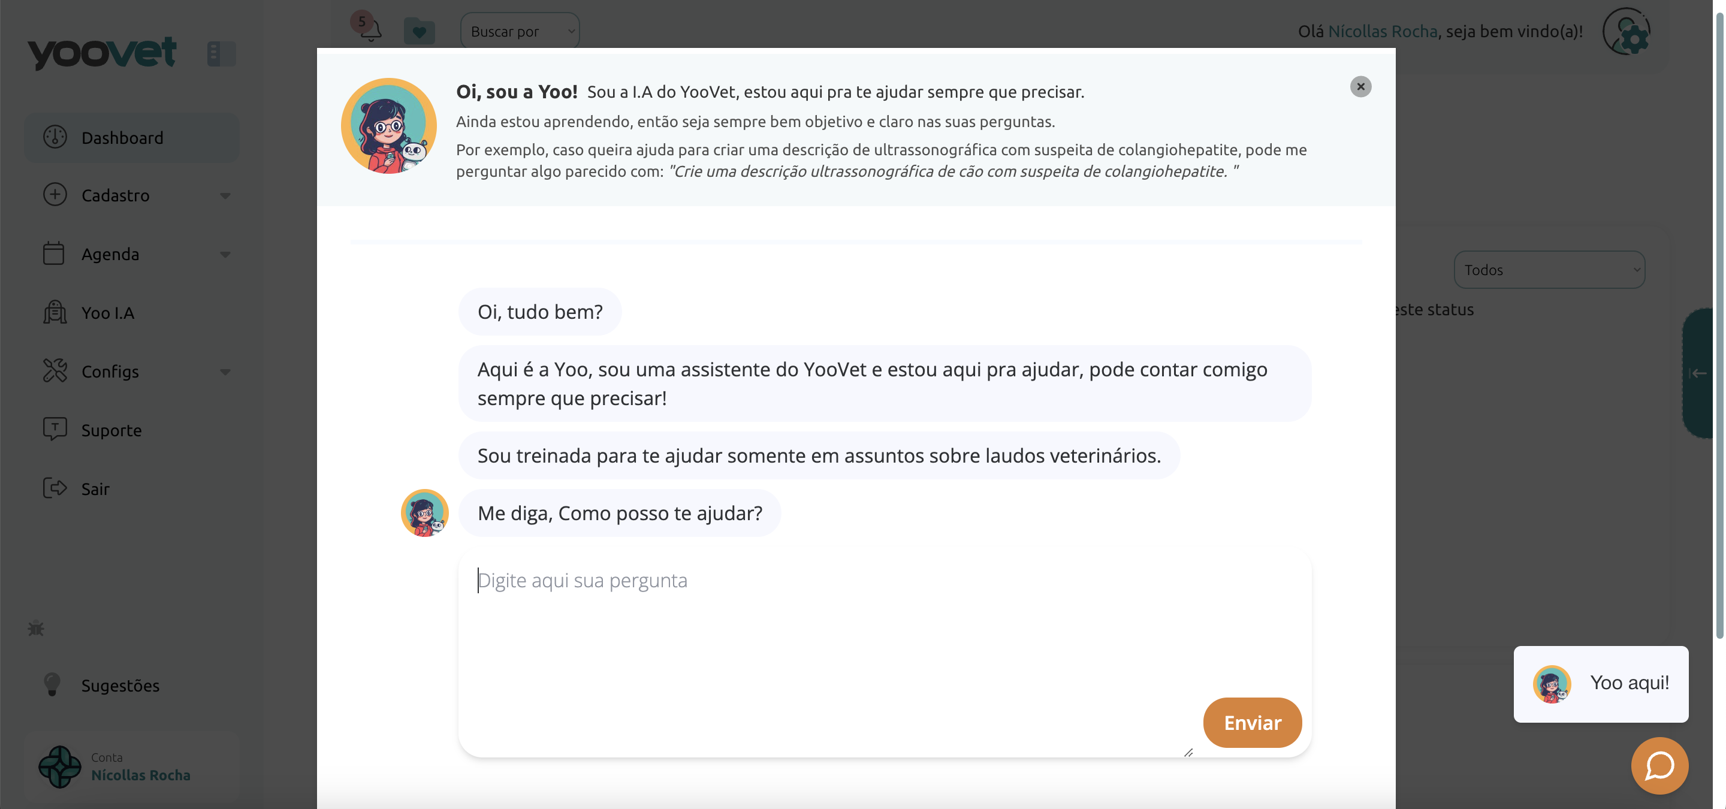This screenshot has width=1726, height=809.
Task: Open the Suporte page
Action: (111, 430)
